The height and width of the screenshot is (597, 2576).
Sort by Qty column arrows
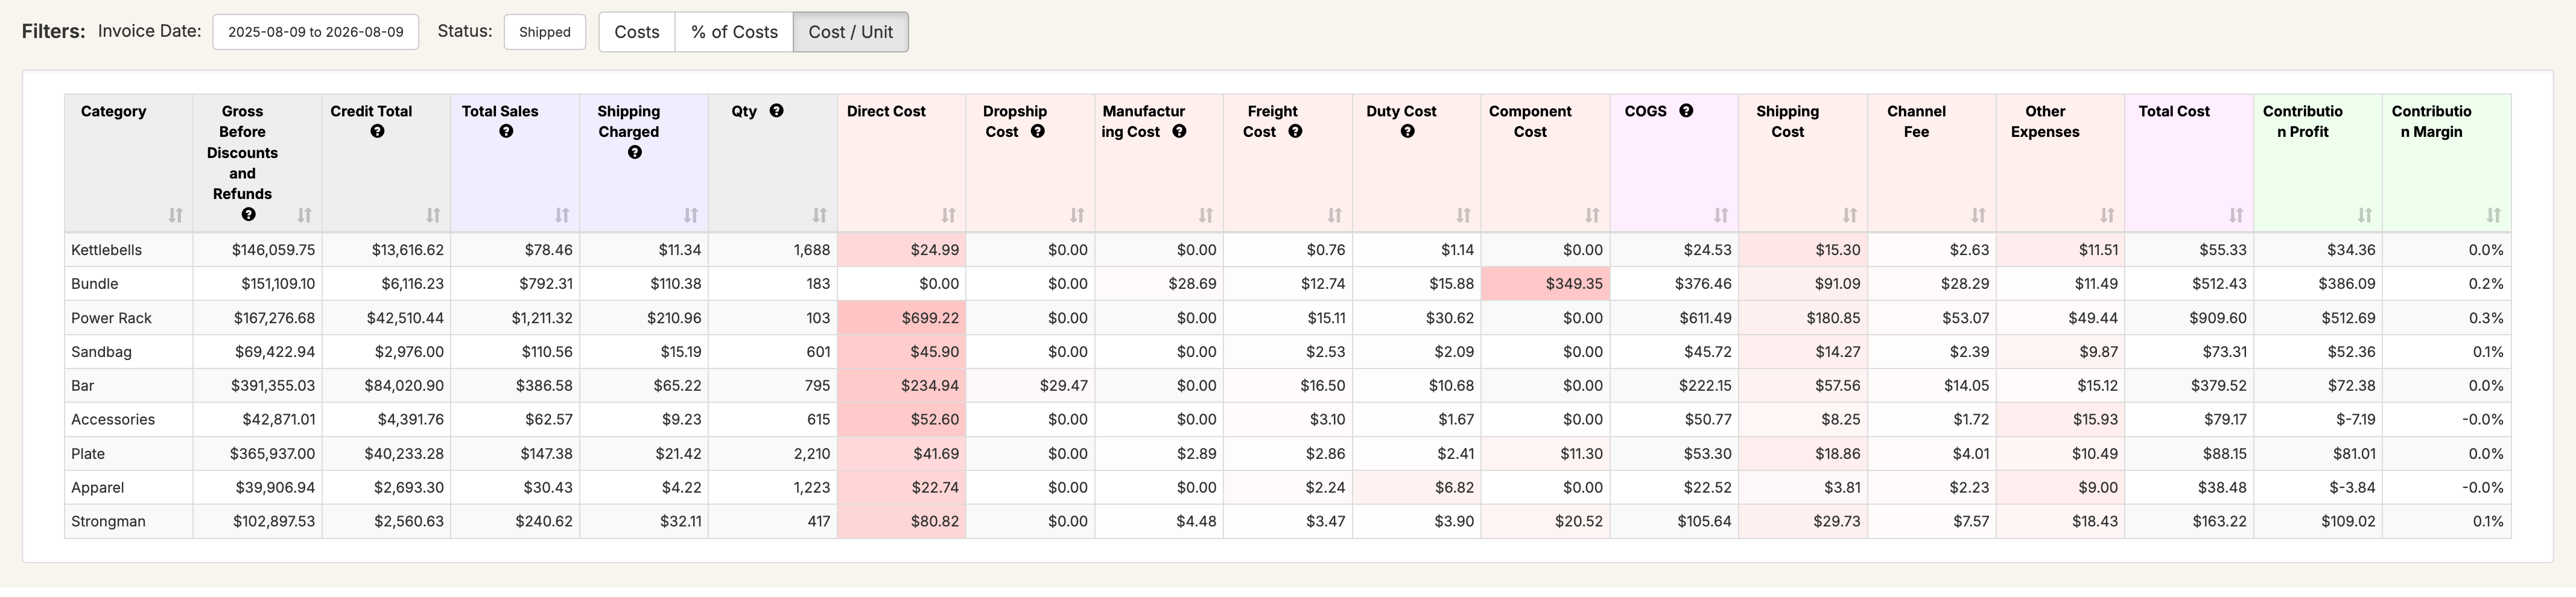[820, 215]
